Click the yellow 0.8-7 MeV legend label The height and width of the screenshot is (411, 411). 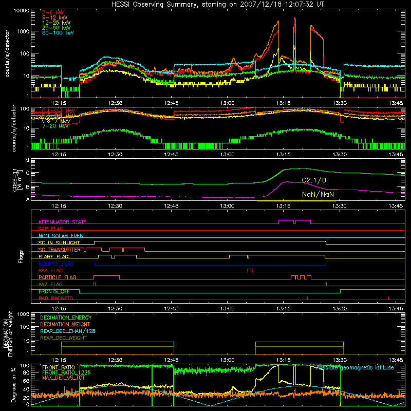56,121
